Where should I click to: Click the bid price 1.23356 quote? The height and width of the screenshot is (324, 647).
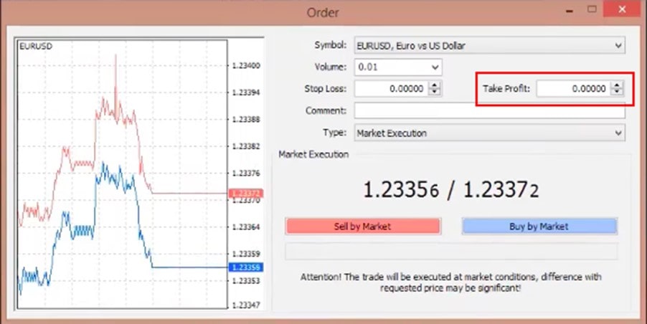point(401,190)
